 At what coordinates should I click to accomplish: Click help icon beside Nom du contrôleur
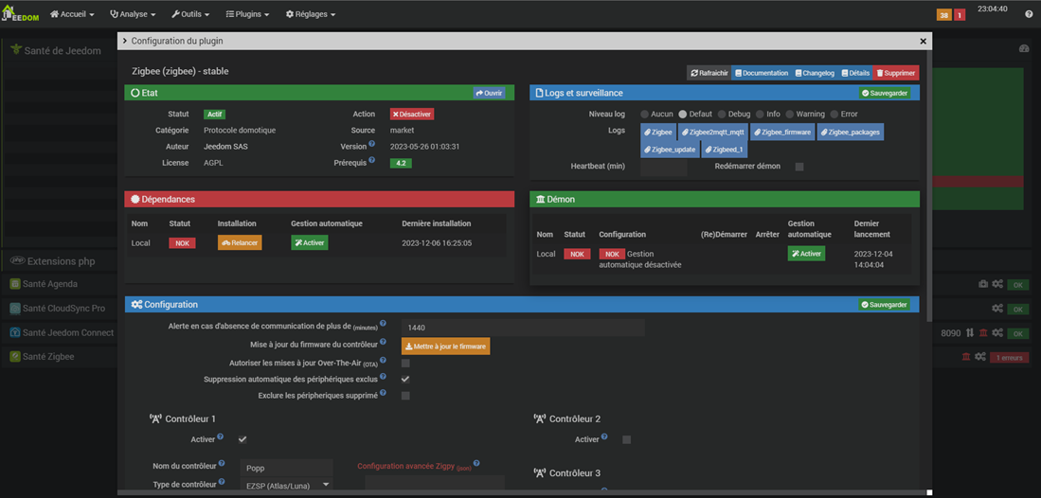pyautogui.click(x=222, y=464)
